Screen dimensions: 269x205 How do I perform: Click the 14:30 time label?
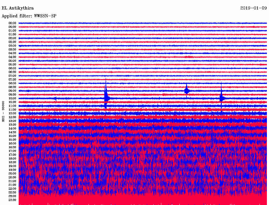pos(12,132)
